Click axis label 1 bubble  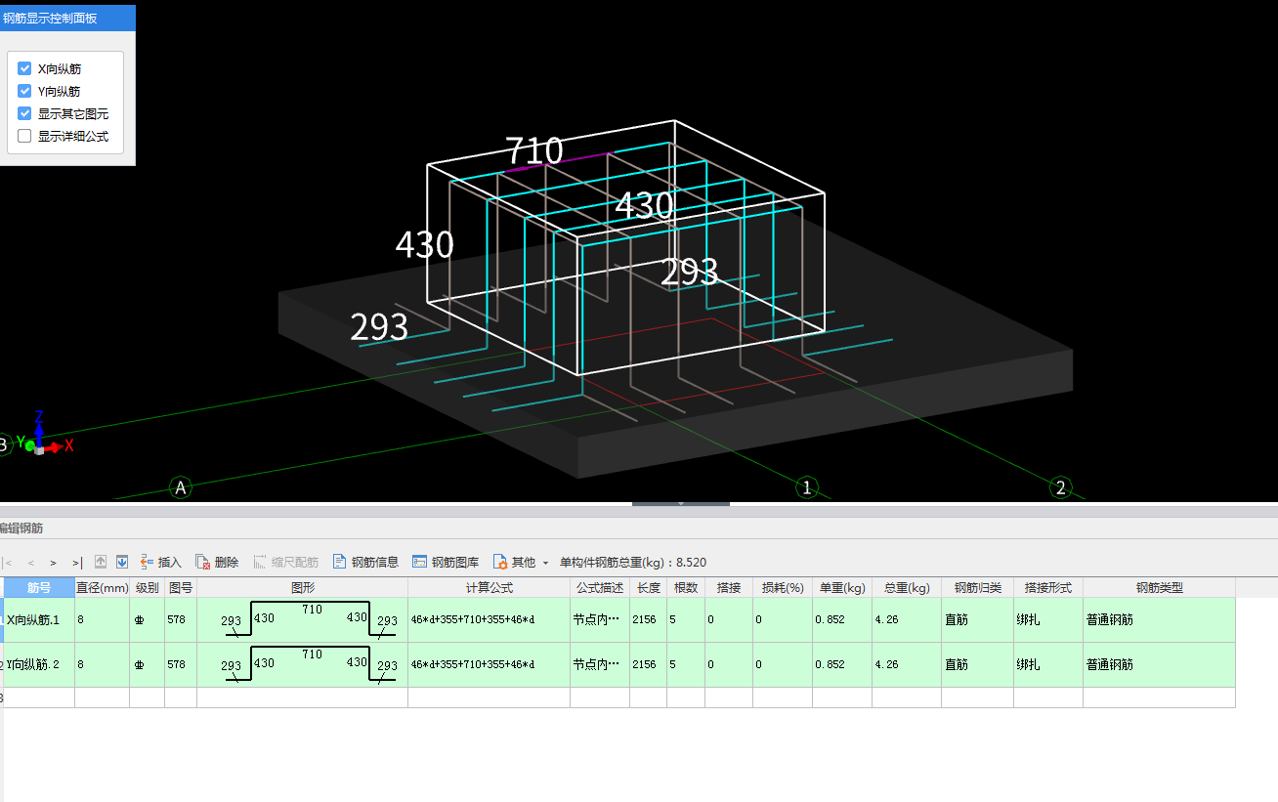pos(806,487)
